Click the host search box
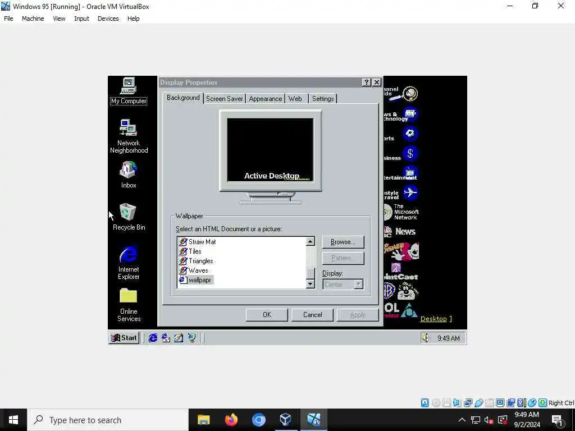The image size is (575, 431). coord(108,420)
